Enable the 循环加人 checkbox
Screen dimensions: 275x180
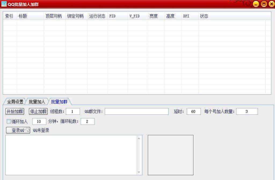click(x=9, y=122)
